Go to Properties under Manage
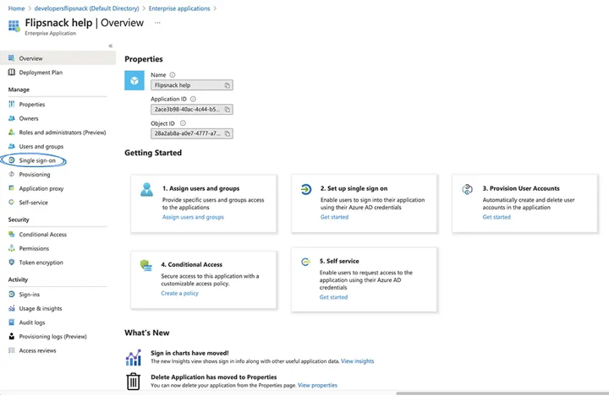The width and height of the screenshot is (609, 395). tap(32, 105)
